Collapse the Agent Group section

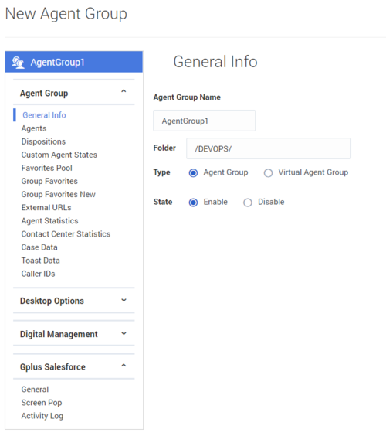pyautogui.click(x=124, y=91)
